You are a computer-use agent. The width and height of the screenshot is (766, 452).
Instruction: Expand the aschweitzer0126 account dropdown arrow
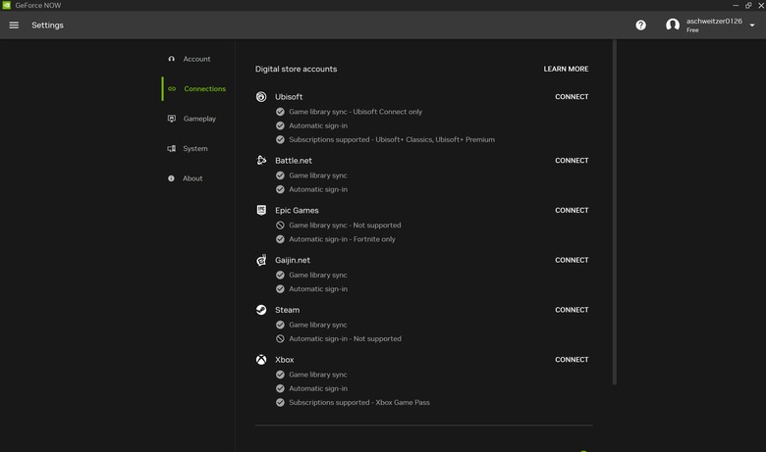coord(752,25)
